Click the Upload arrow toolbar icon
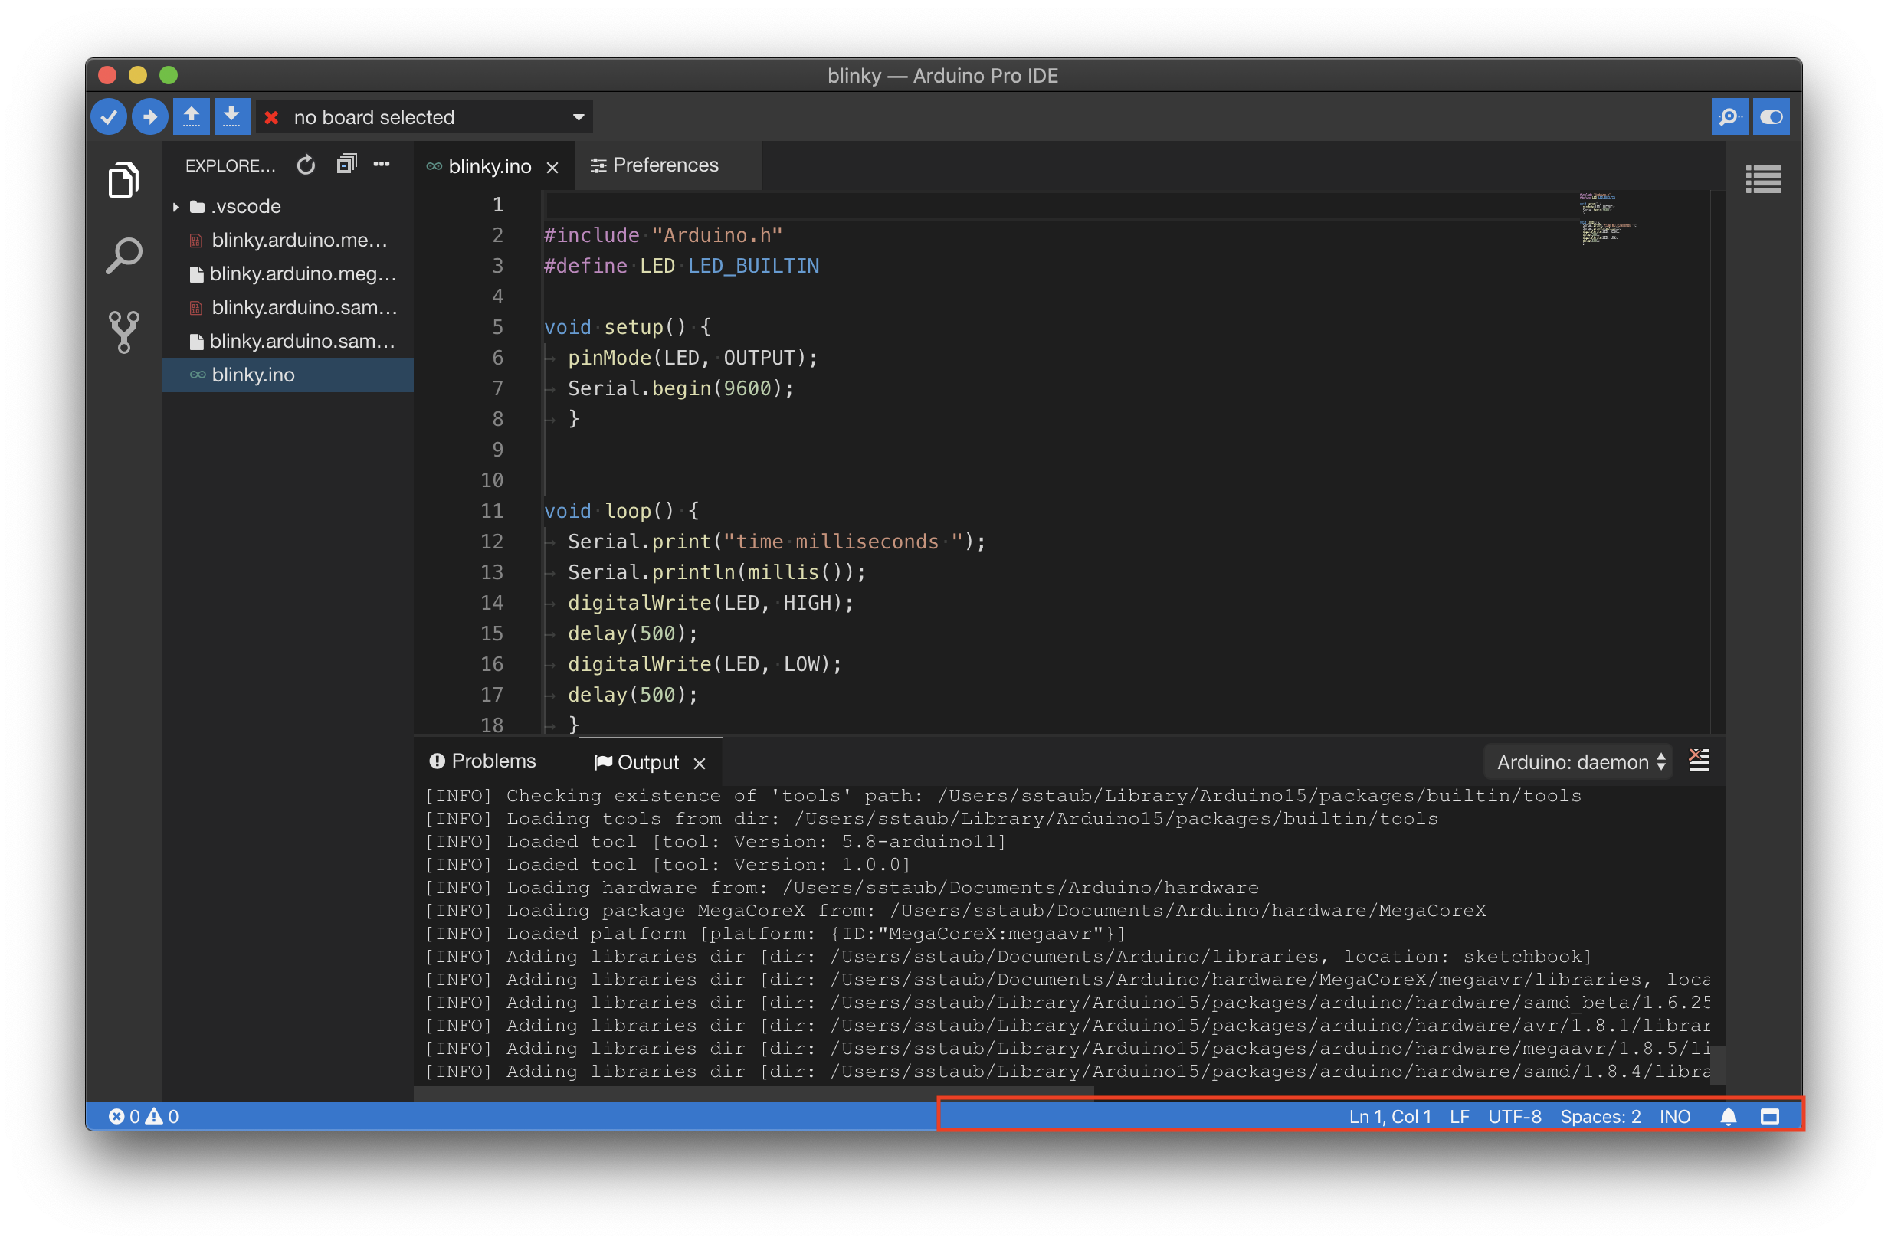This screenshot has width=1888, height=1244. coord(150,117)
